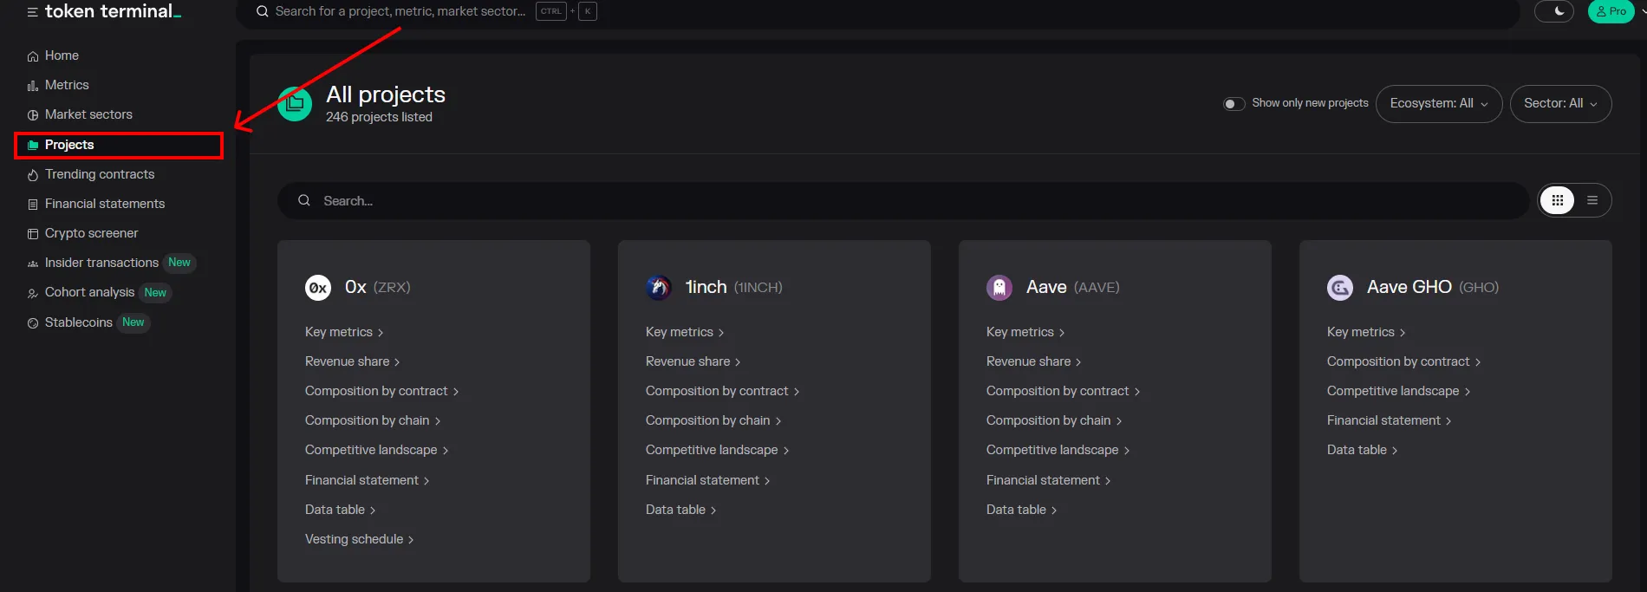The height and width of the screenshot is (592, 1647).
Task: Open Financial statements page
Action: pos(105,204)
